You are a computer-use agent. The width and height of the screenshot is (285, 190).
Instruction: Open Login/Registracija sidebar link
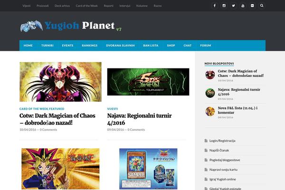pyautogui.click(x=222, y=141)
